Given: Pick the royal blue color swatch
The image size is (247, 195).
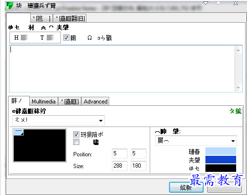Looking at the screenshot, I should tap(221, 160).
